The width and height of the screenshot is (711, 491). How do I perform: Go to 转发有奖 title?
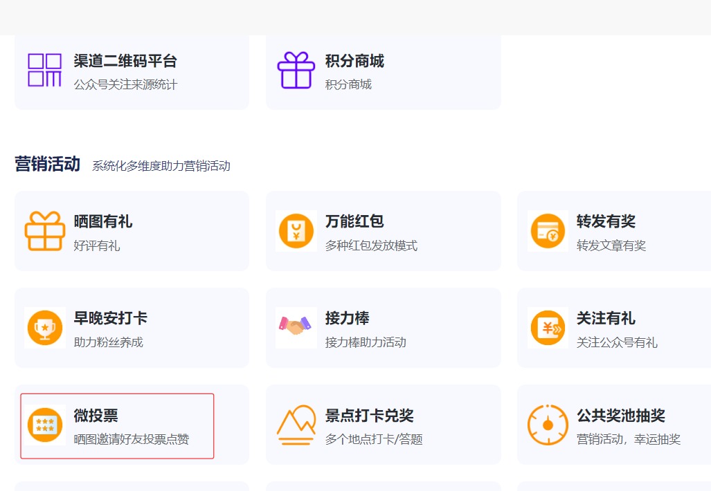(606, 221)
